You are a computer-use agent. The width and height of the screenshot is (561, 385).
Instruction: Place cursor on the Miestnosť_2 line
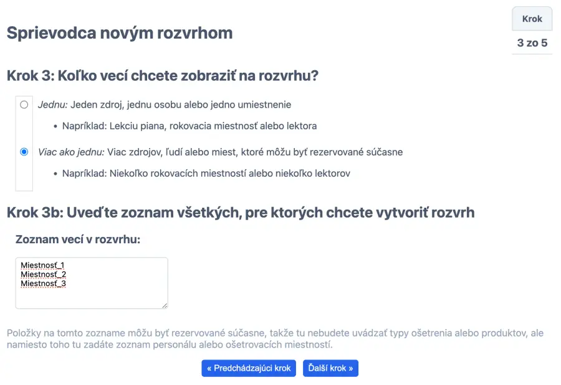pyautogui.click(x=43, y=274)
